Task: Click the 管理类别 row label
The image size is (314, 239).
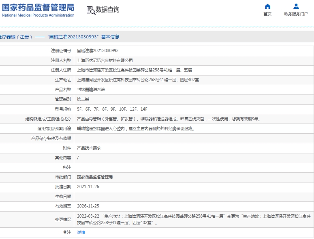Action: pyautogui.click(x=63, y=99)
